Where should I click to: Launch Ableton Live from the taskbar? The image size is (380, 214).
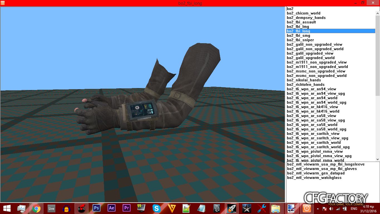click(51, 208)
